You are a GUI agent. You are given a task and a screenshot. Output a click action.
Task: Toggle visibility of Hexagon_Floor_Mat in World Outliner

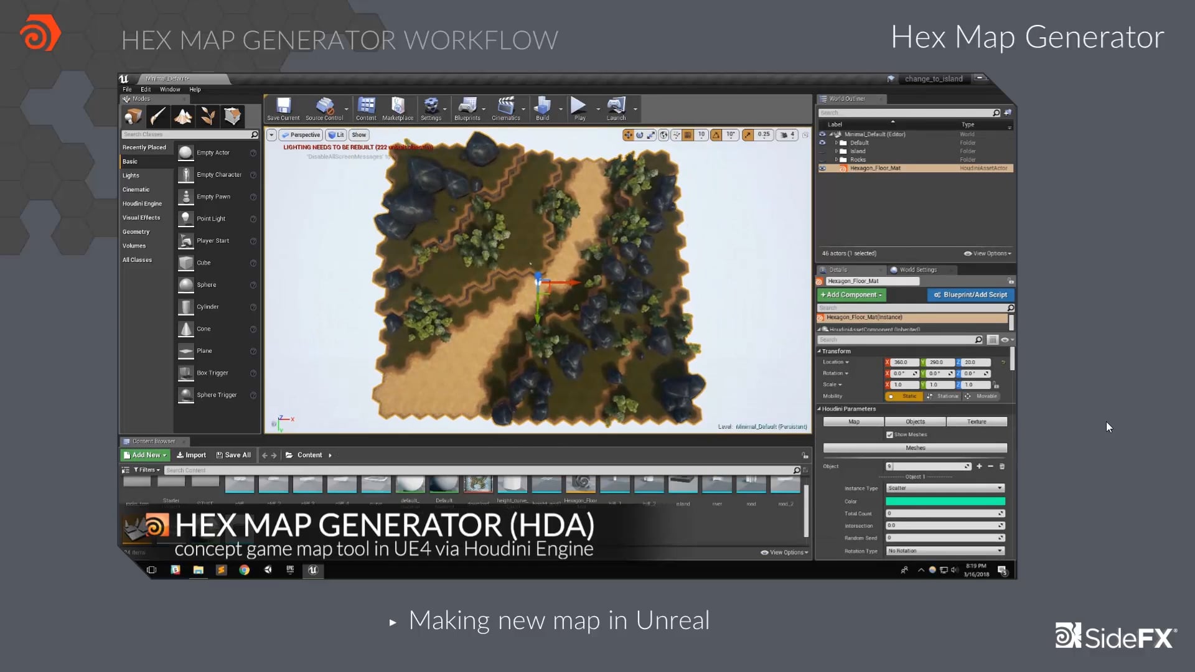pos(823,168)
